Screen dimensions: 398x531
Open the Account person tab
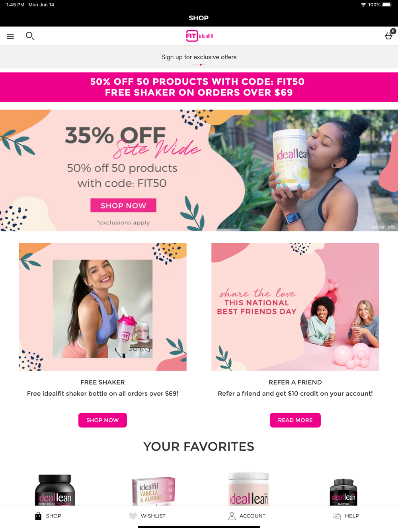tap(247, 516)
